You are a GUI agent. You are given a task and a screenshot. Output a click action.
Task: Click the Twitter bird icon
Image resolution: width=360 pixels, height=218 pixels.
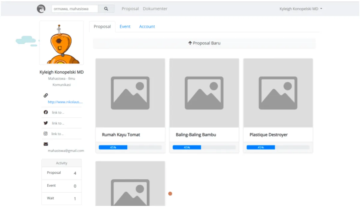coord(46,123)
